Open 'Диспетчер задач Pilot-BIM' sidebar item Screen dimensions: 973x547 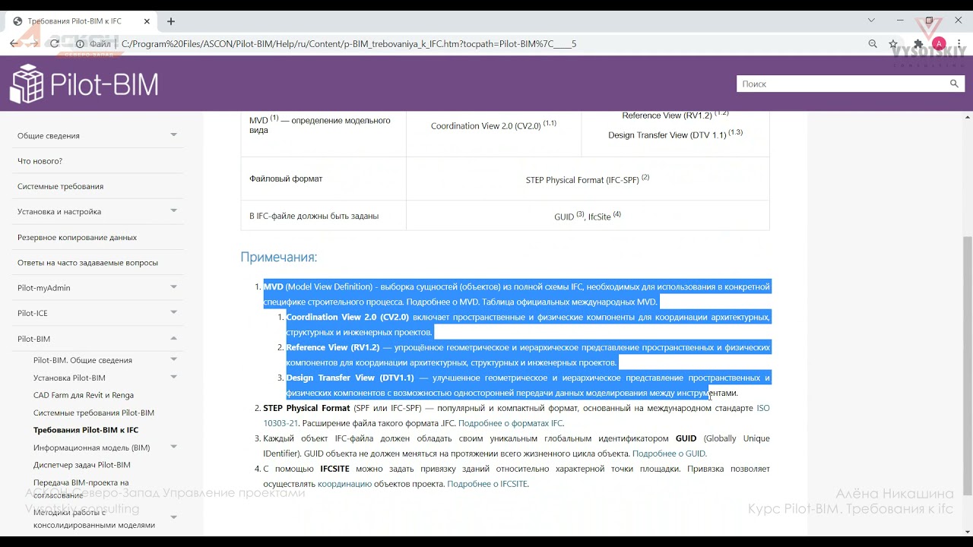pos(82,465)
